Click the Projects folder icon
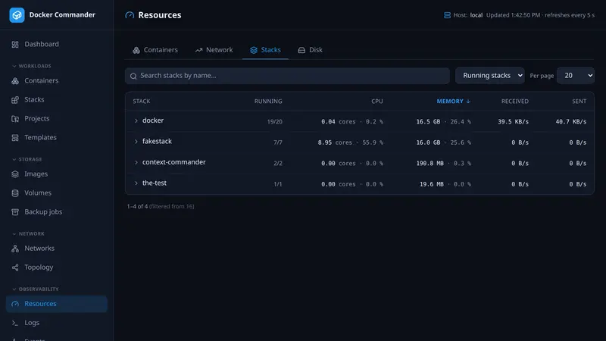 15,119
